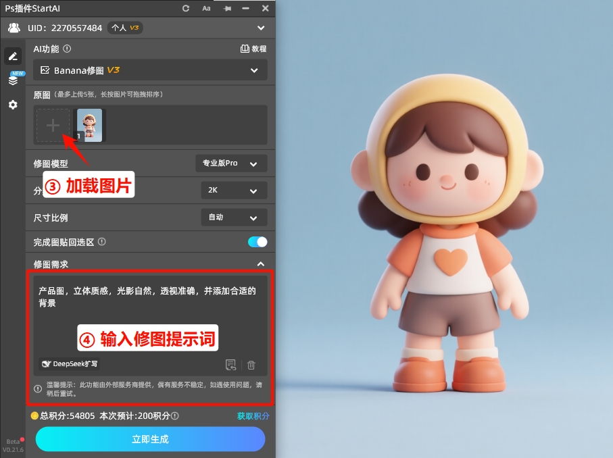Open the 2K resolution dropdown
Viewport: 613px width, 458px height.
[233, 190]
